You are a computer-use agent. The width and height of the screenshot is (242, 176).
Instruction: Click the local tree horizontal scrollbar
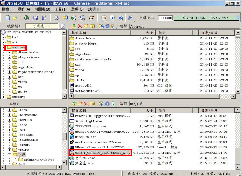(31, 167)
